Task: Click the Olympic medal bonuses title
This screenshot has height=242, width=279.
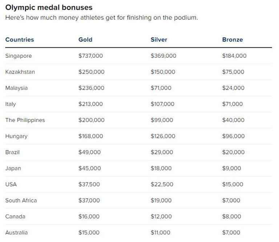Action: pos(49,7)
